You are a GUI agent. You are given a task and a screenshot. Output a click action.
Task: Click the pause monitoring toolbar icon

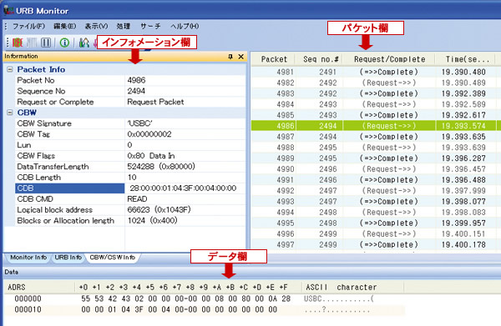point(46,43)
